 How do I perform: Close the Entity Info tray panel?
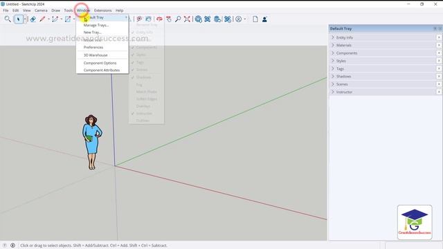tap(439, 37)
